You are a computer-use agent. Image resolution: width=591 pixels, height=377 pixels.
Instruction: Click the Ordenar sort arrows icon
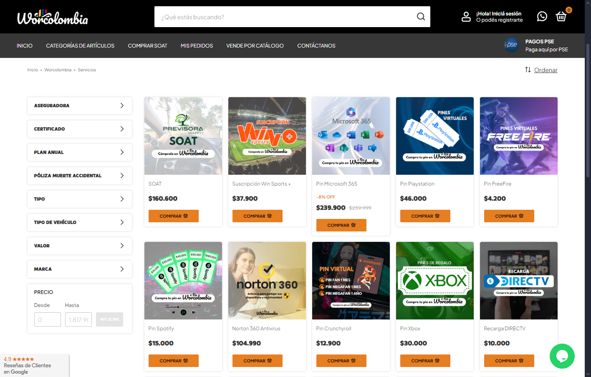point(528,70)
